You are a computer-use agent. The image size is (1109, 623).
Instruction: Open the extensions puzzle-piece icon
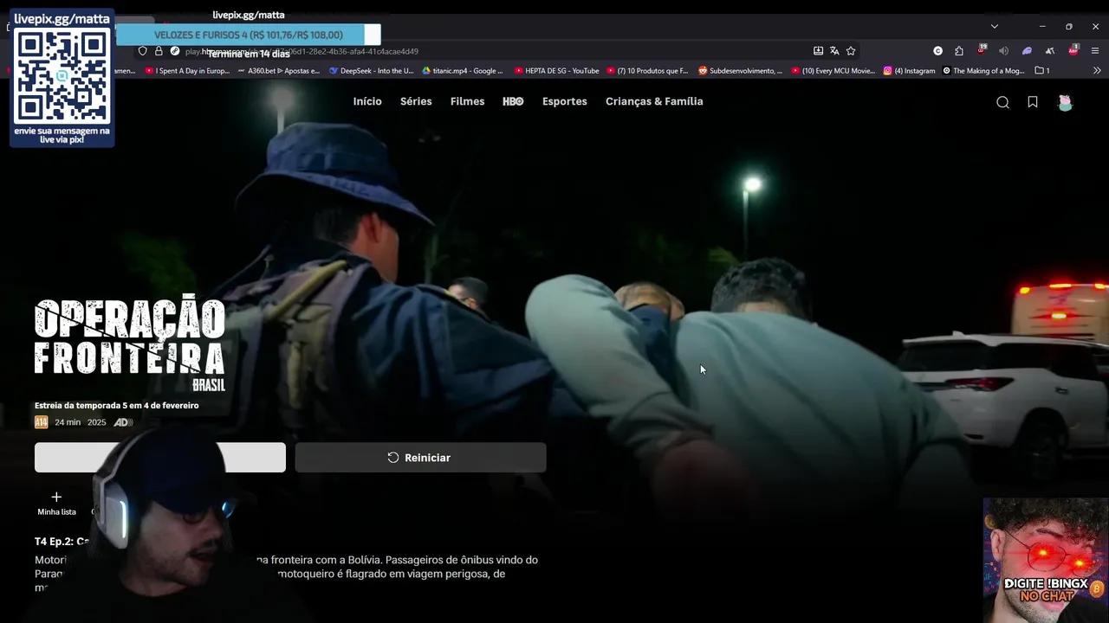click(959, 51)
